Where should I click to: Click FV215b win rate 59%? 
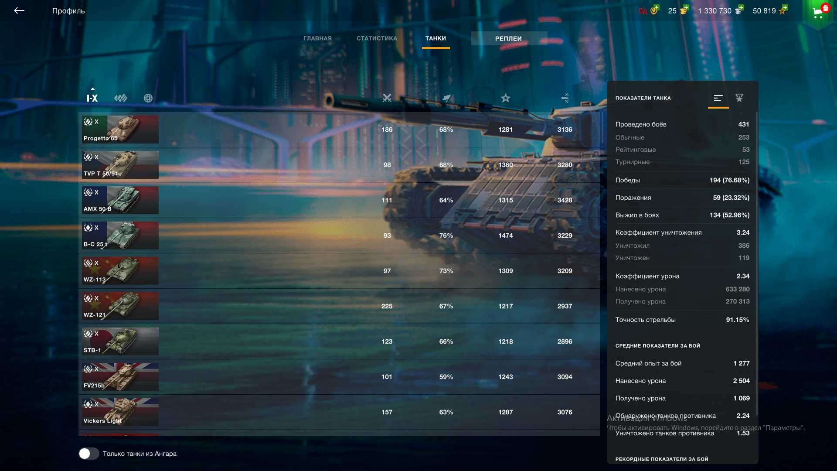tap(446, 377)
